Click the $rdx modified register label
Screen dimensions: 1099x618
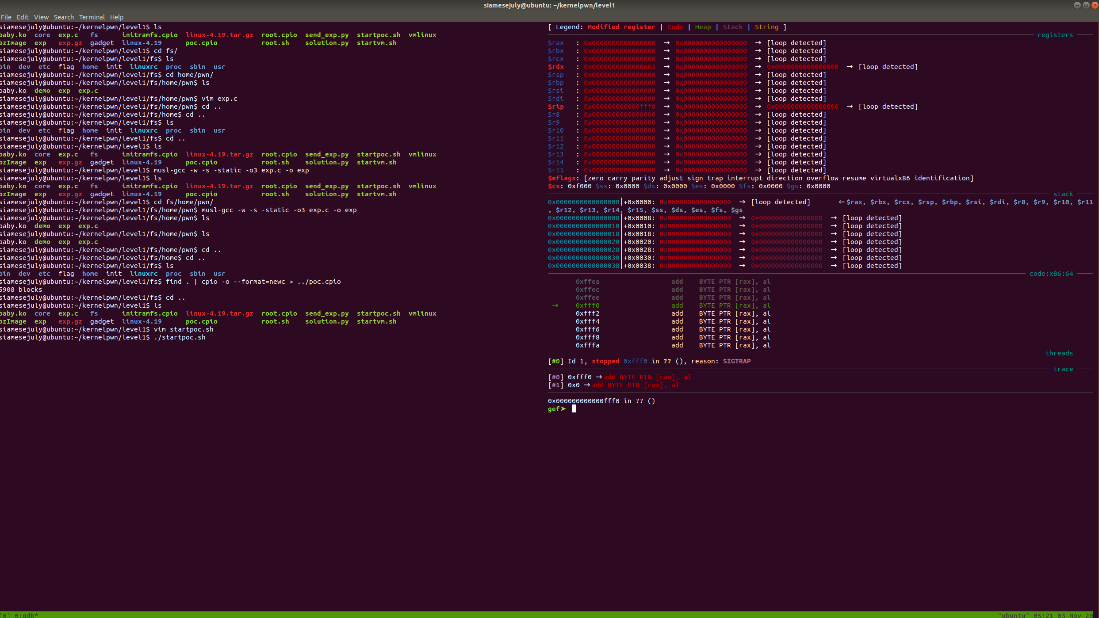tap(556, 67)
